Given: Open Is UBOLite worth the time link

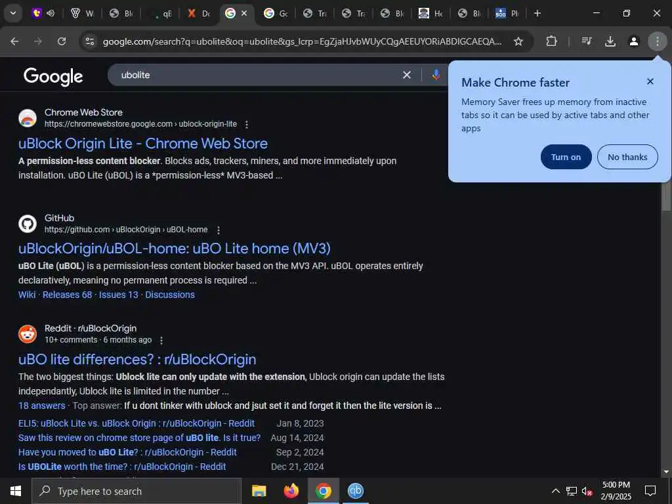Looking at the screenshot, I should [122, 467].
